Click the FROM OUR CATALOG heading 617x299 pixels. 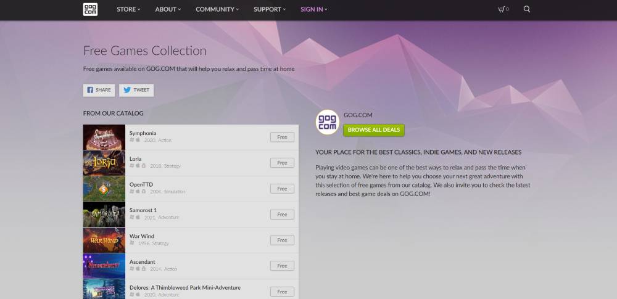click(x=114, y=113)
